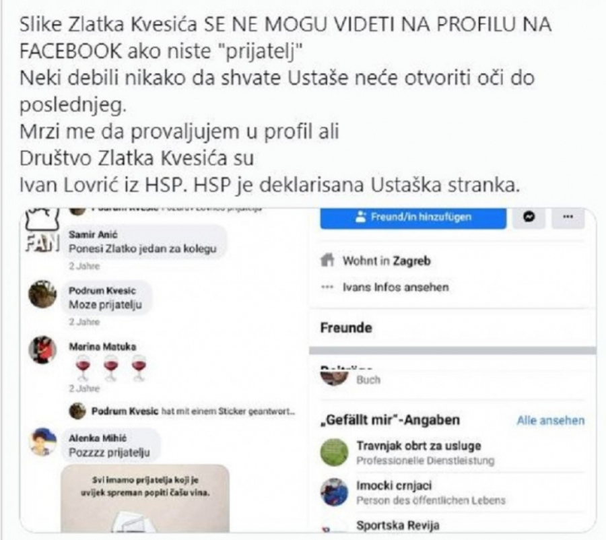
Task: Open the three-dots more options button
Action: 568,217
